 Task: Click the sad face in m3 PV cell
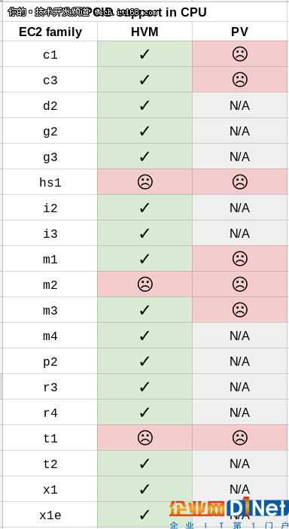coord(240,310)
